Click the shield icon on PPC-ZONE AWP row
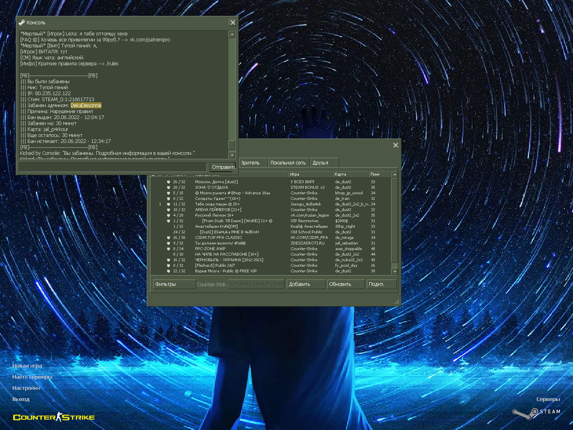Viewport: 573px width, 430px height. (x=169, y=249)
